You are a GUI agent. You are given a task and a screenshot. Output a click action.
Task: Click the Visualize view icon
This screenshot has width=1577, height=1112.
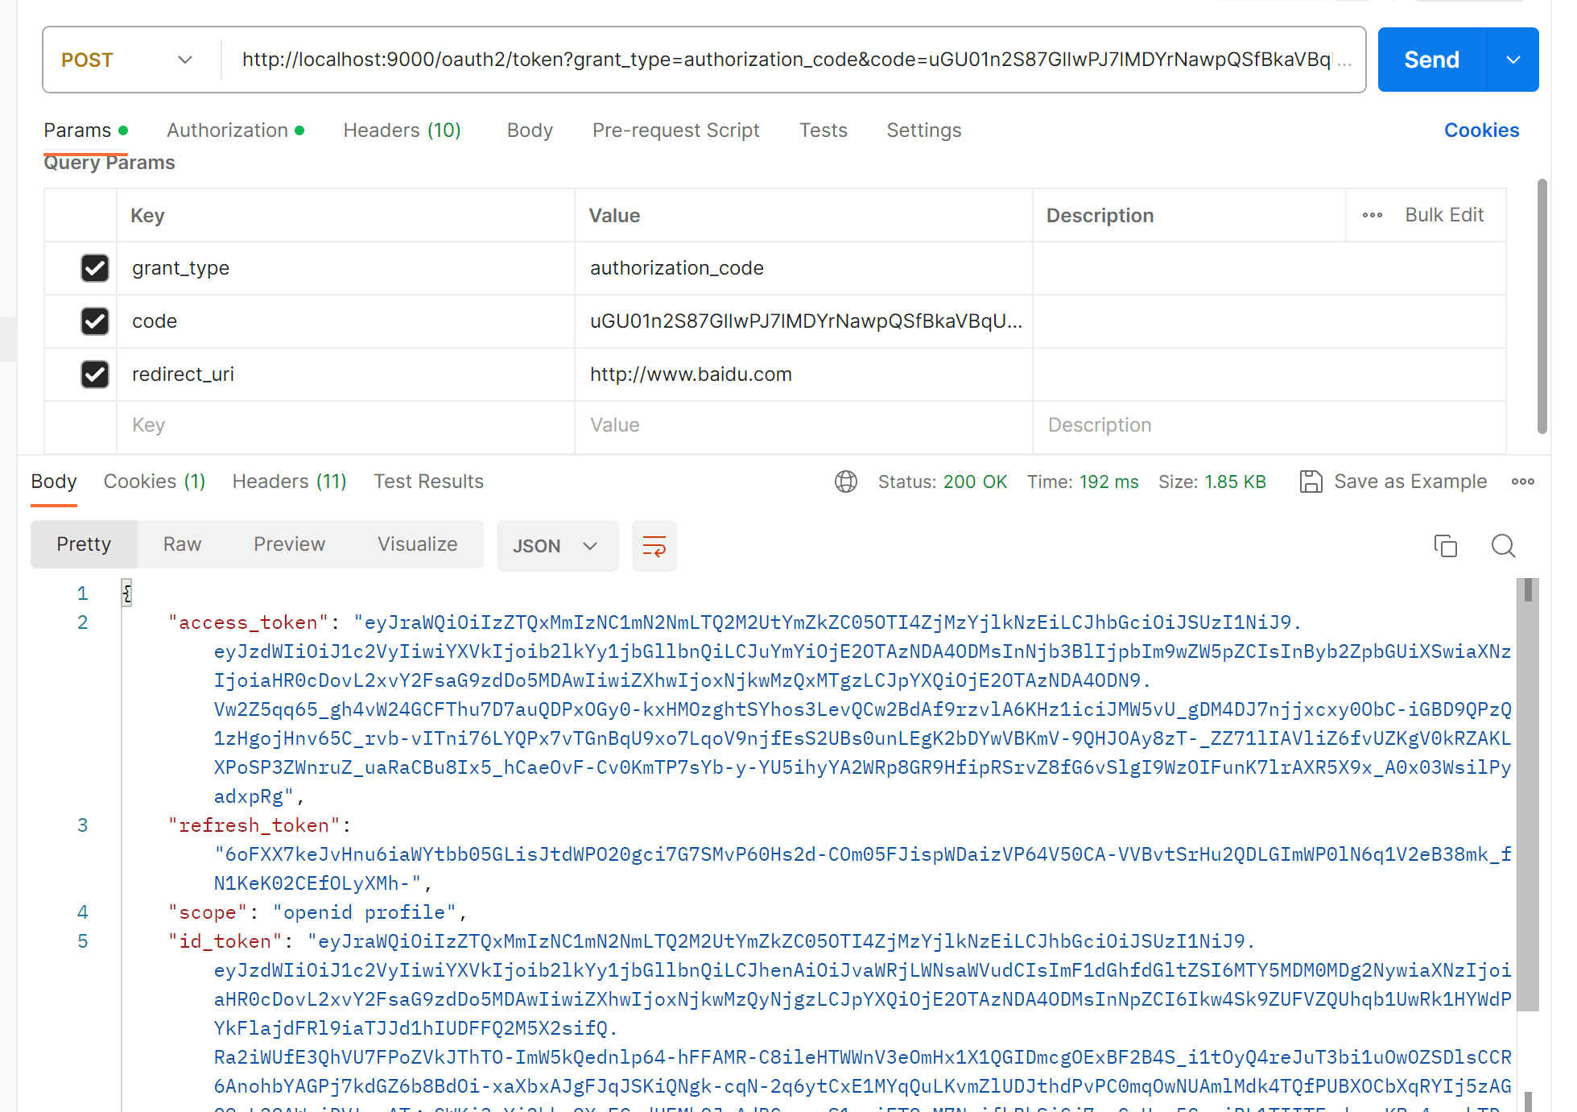pos(416,545)
